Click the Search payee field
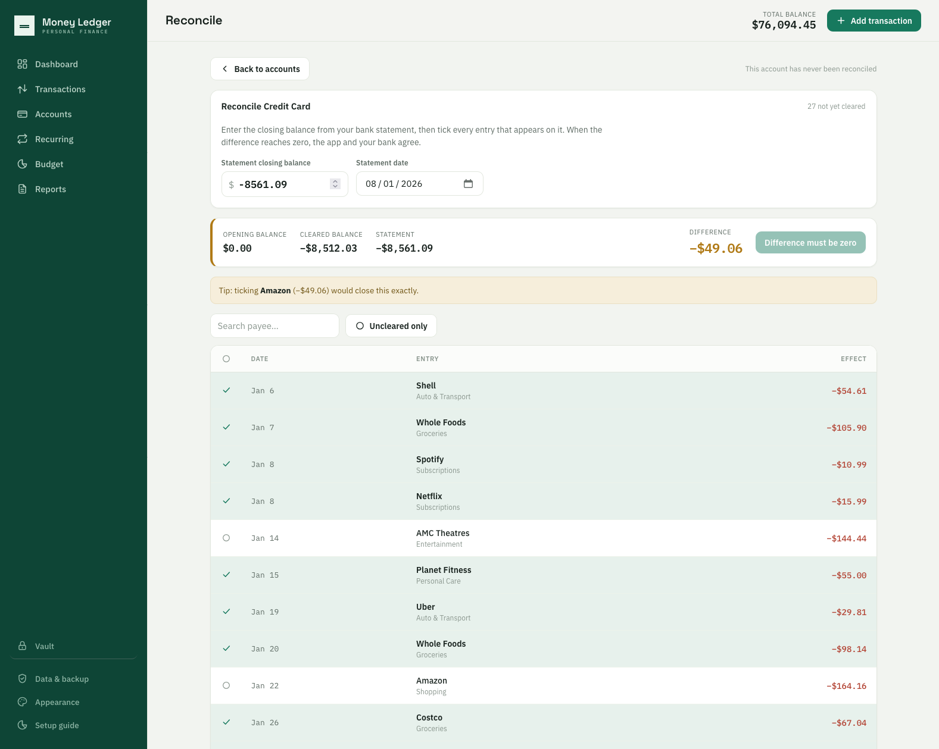Viewport: 939px width, 749px height. tap(274, 326)
